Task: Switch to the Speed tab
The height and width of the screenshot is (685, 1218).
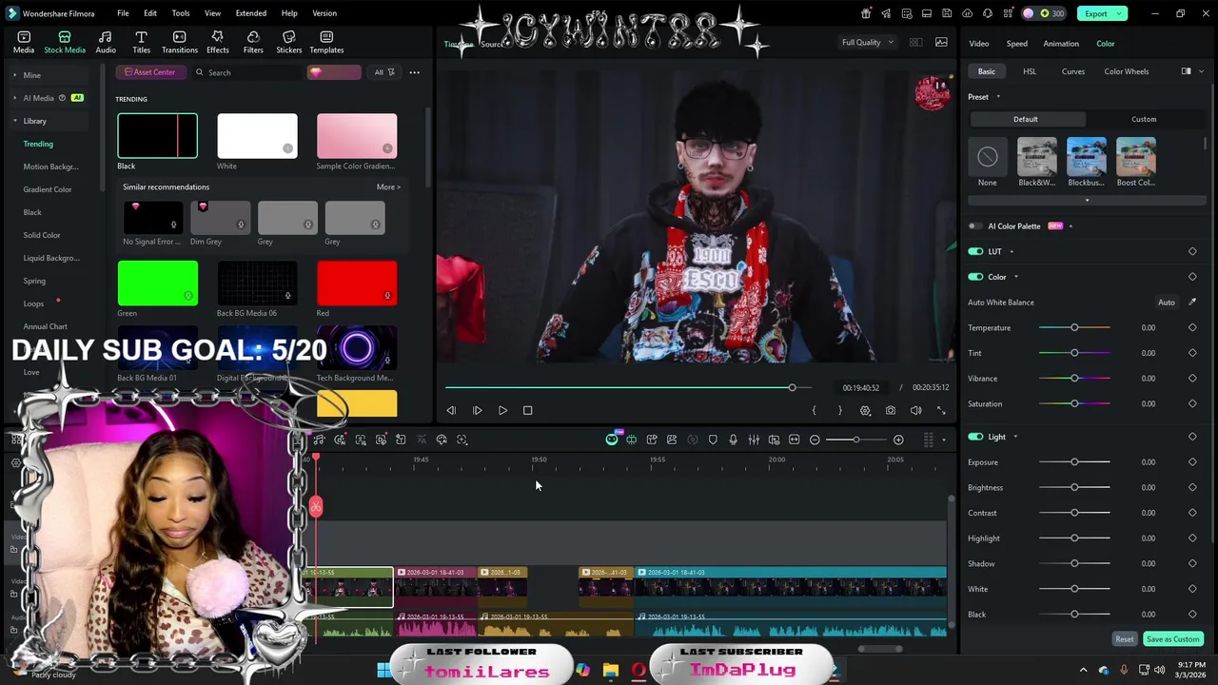Action: click(1017, 44)
